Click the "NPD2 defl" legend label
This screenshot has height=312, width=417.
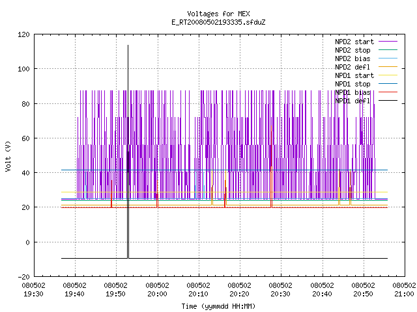(352, 67)
